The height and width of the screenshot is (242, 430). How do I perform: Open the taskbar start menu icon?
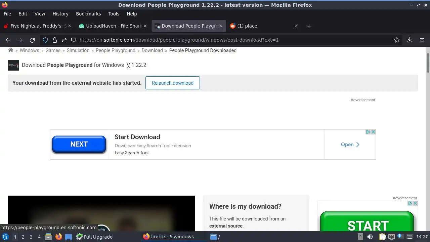[x=5, y=237]
